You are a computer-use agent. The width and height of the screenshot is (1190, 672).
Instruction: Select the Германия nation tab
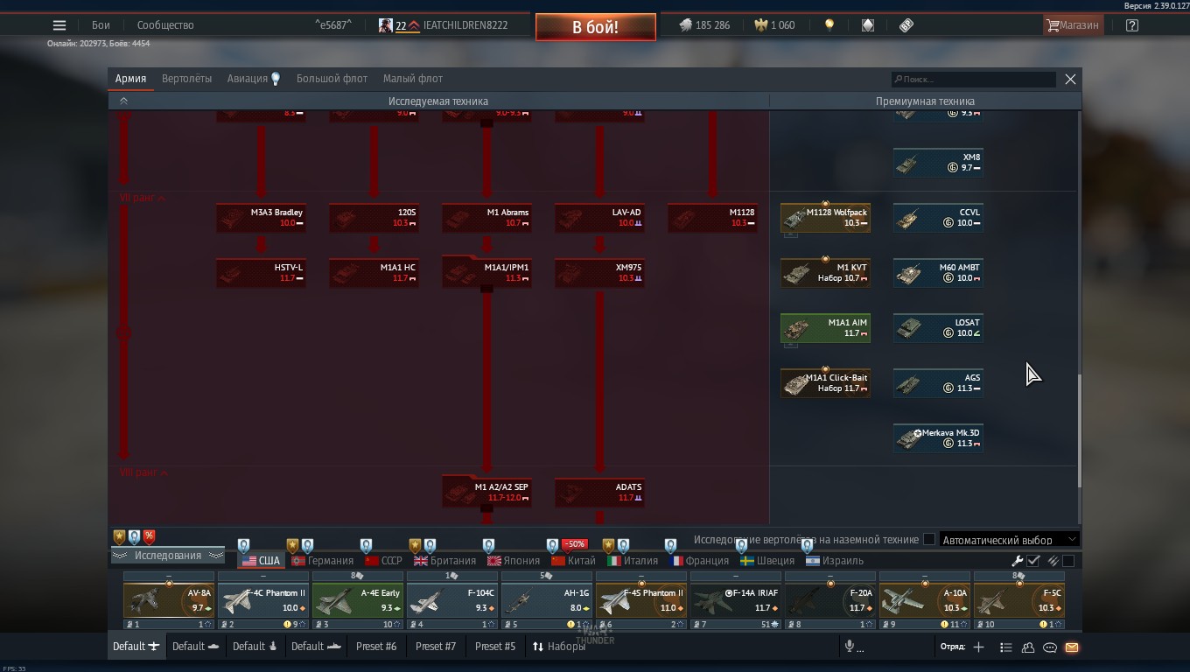pos(323,561)
